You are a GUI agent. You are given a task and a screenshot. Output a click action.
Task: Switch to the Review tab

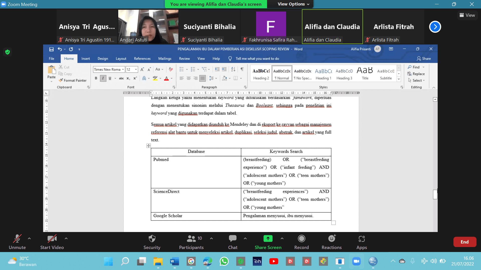point(184,58)
